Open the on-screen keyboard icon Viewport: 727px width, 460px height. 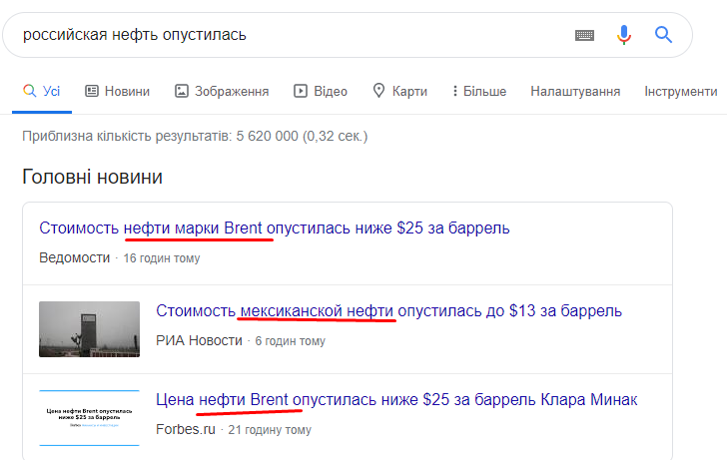pos(585,35)
